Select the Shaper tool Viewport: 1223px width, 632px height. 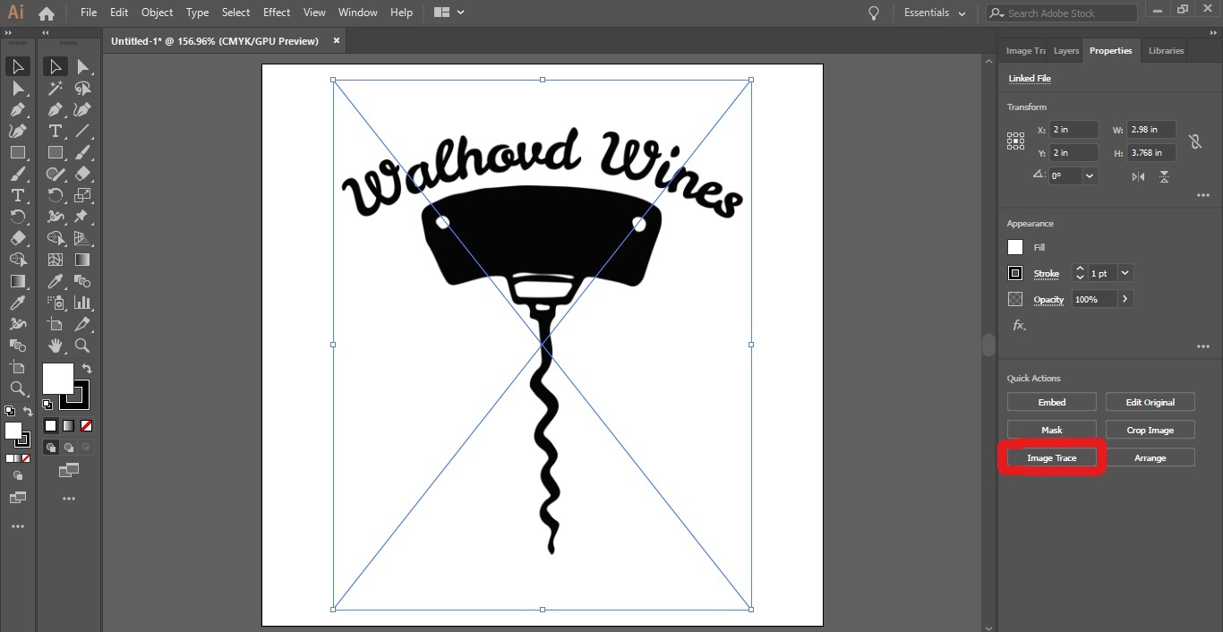point(56,174)
